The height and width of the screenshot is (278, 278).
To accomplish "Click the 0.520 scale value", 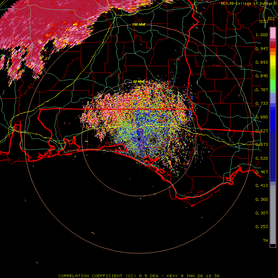I will (262, 158).
